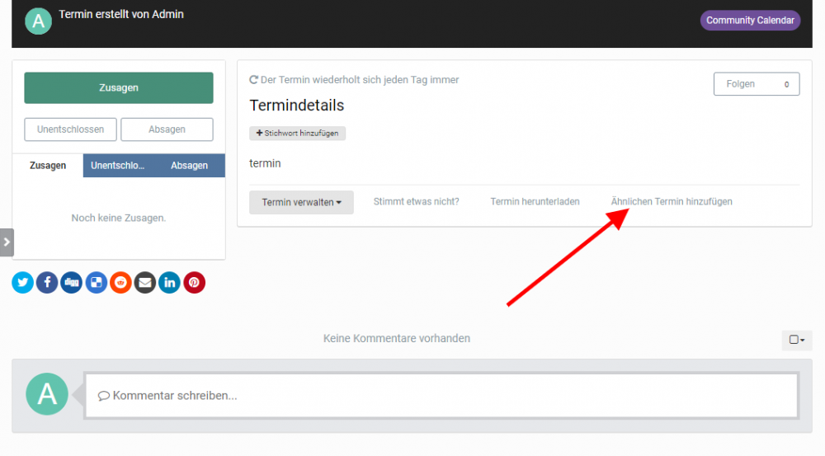Switch to the Unentschlossen attendee tab
The height and width of the screenshot is (456, 825).
[x=118, y=166]
